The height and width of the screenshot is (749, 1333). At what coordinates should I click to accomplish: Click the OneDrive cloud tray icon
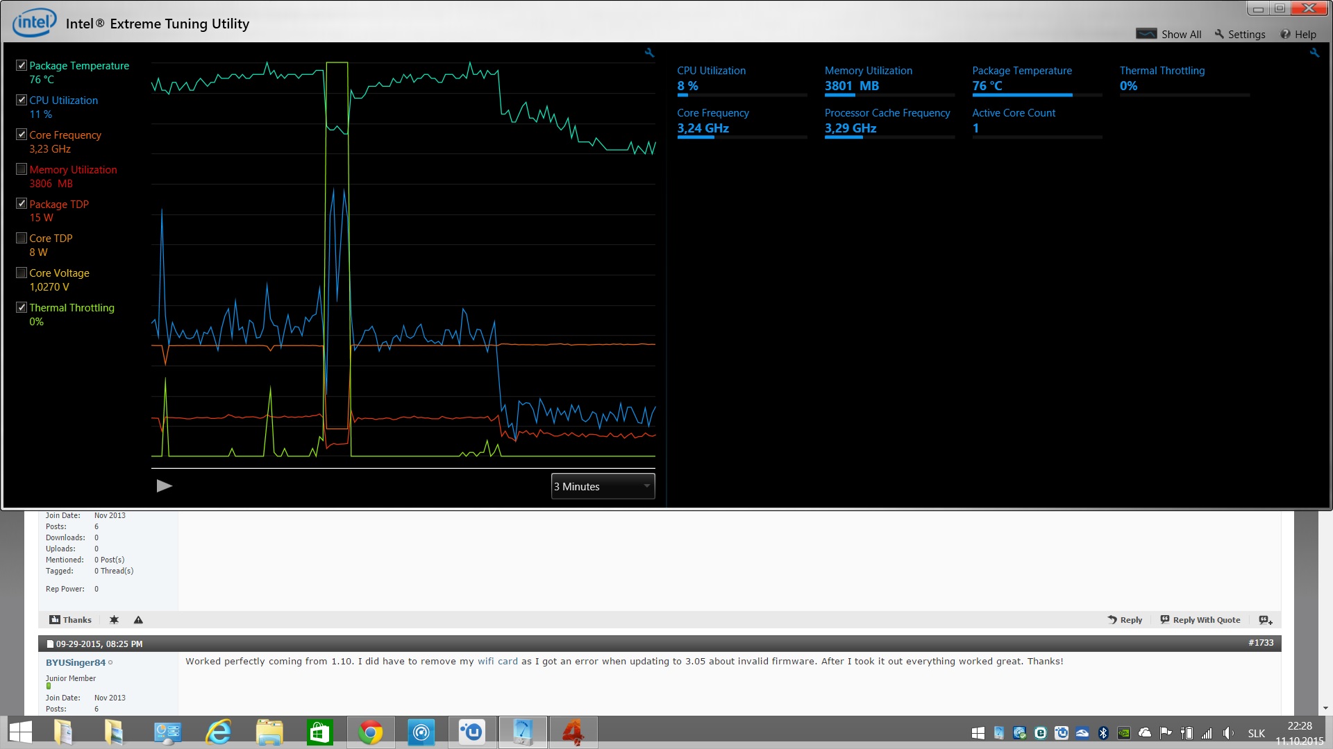[1145, 733]
